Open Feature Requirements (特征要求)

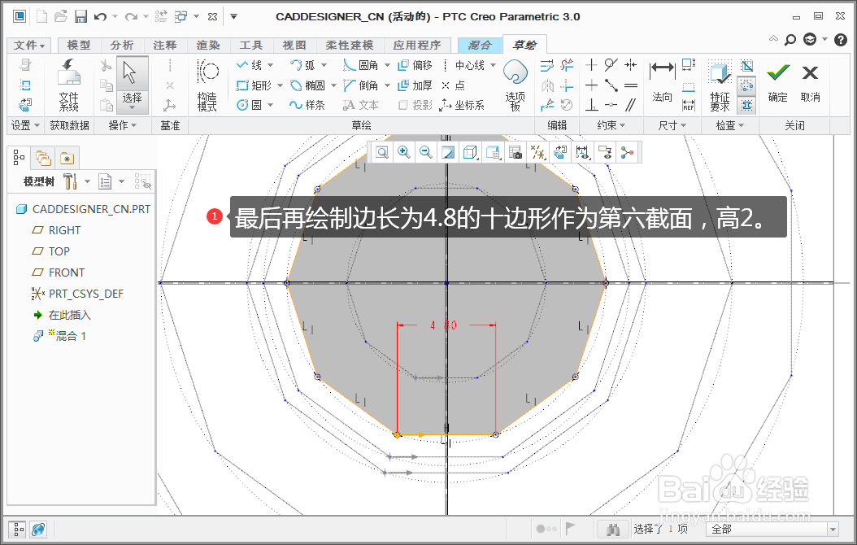coord(720,86)
